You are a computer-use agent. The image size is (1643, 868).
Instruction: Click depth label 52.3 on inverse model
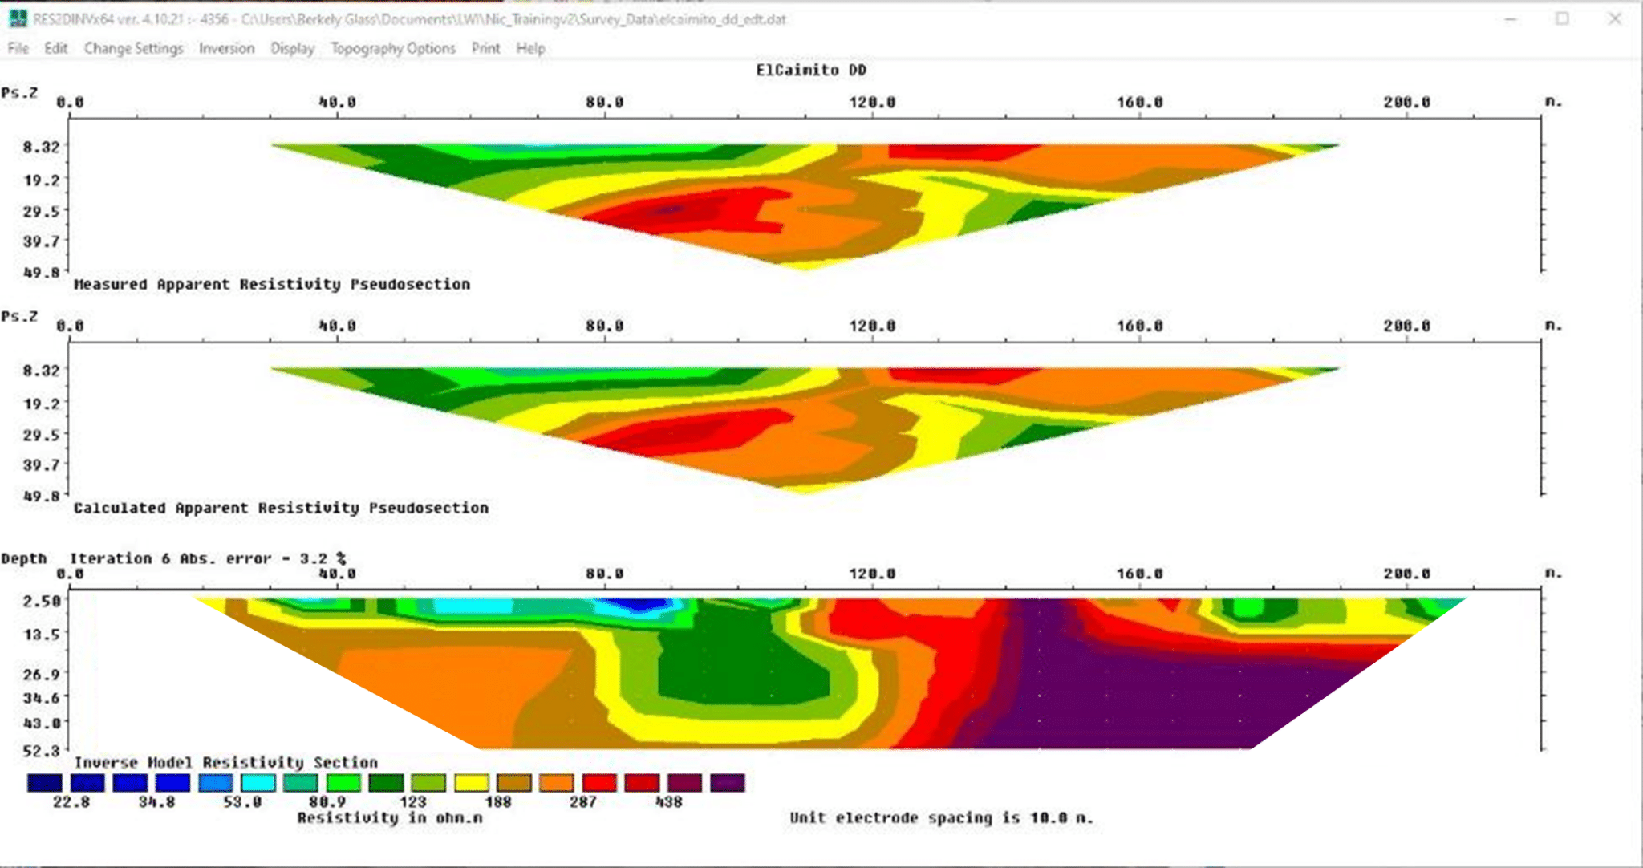coord(42,751)
